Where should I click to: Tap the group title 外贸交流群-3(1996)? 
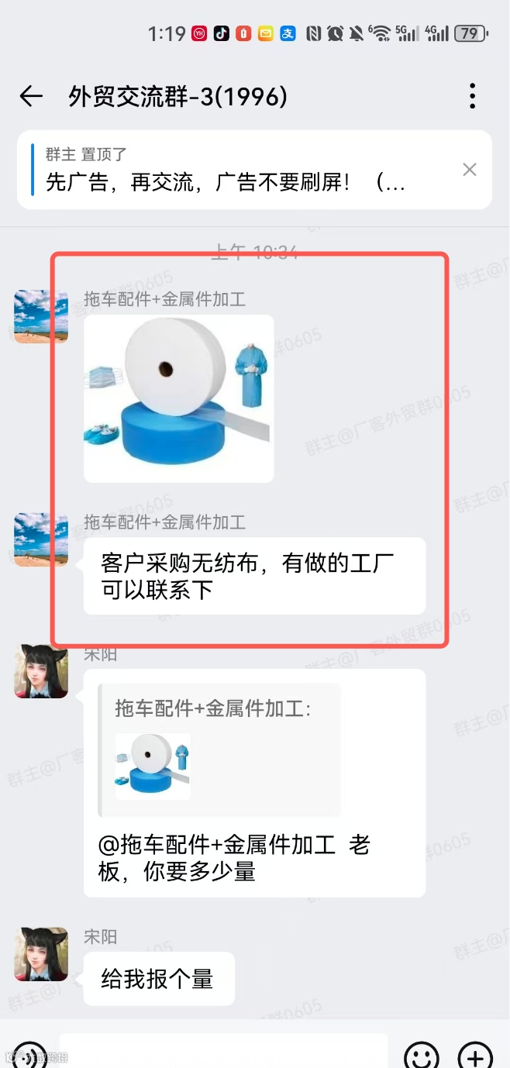click(177, 97)
